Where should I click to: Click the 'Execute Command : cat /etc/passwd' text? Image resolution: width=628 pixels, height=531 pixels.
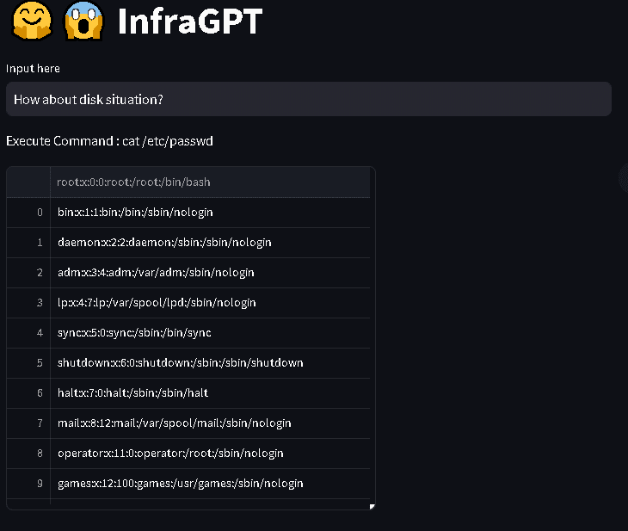pyautogui.click(x=110, y=141)
